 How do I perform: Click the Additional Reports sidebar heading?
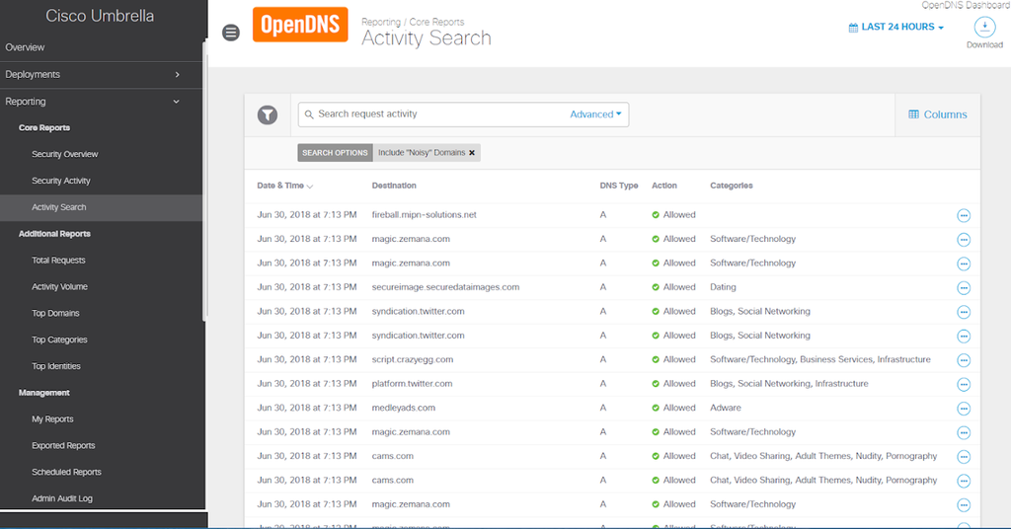point(54,234)
